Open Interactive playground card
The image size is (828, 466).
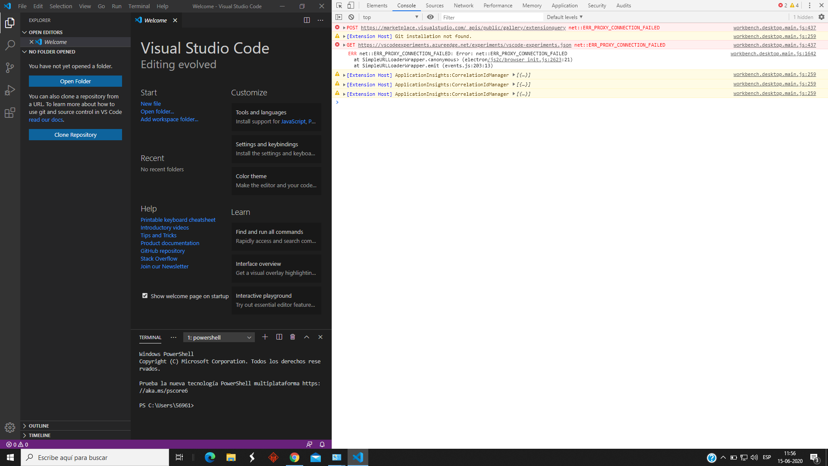[x=276, y=300]
